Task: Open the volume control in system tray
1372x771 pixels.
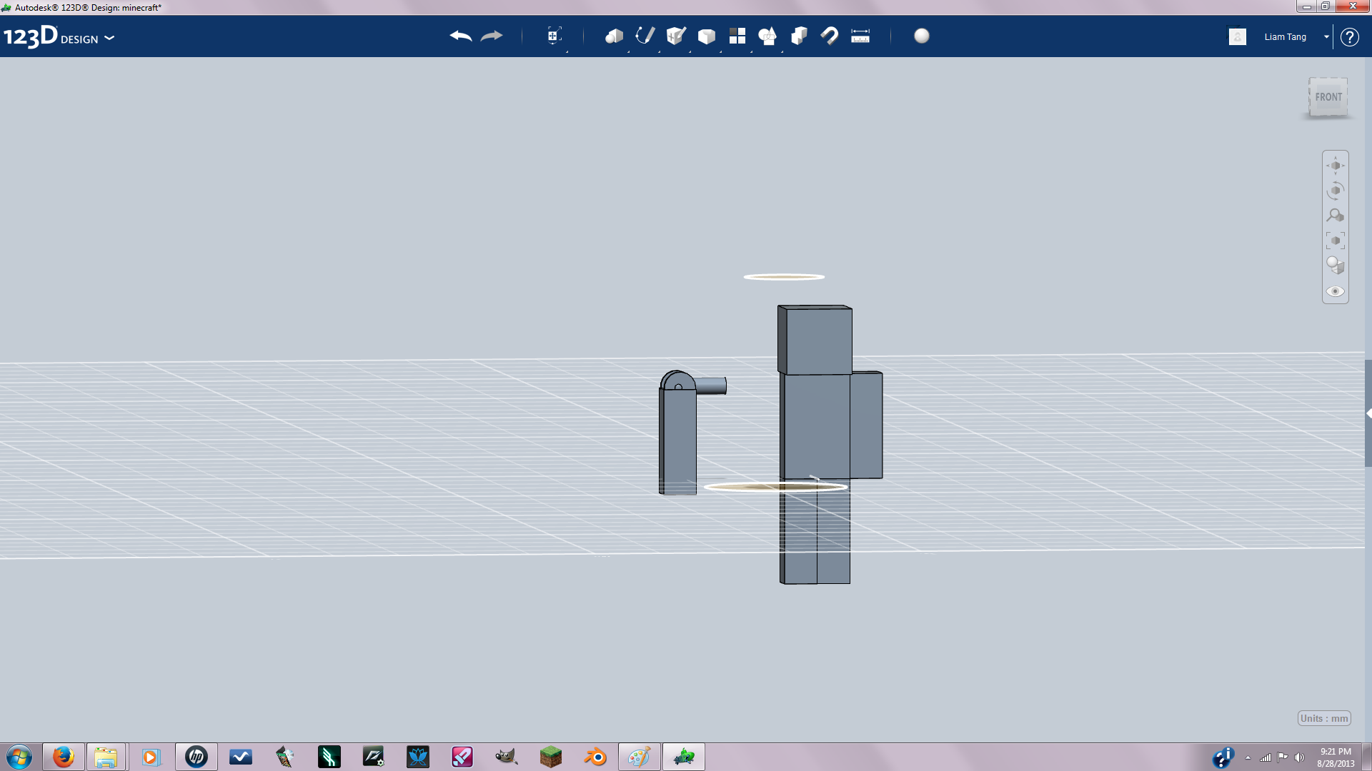Action: [1299, 757]
